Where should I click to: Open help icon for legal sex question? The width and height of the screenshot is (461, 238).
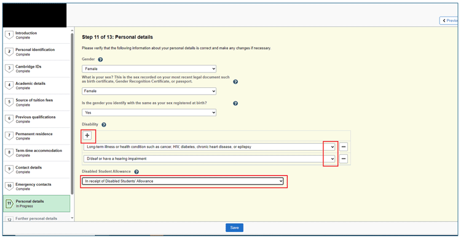point(235,82)
